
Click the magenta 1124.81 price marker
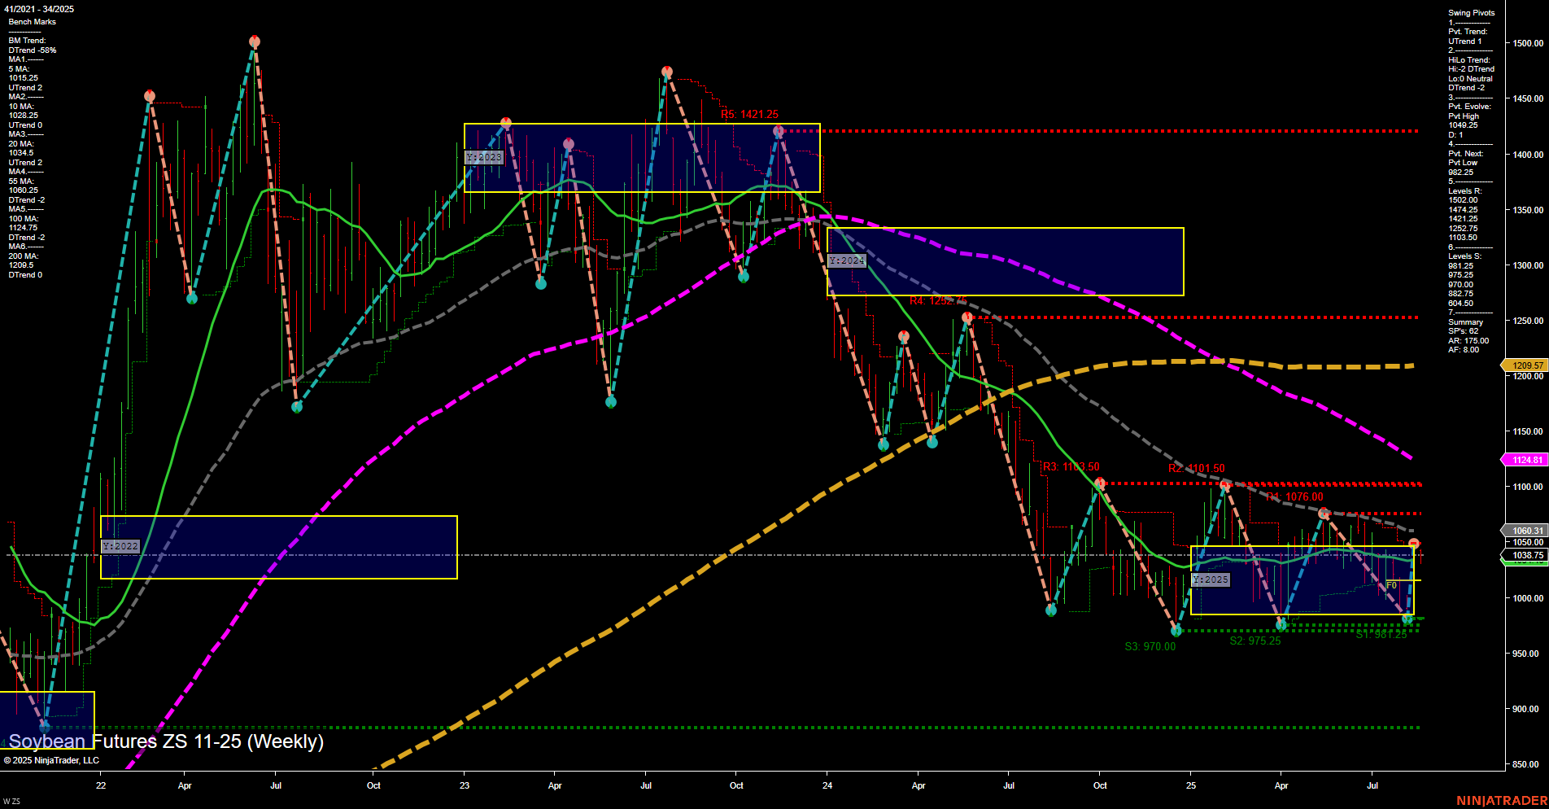[1525, 460]
